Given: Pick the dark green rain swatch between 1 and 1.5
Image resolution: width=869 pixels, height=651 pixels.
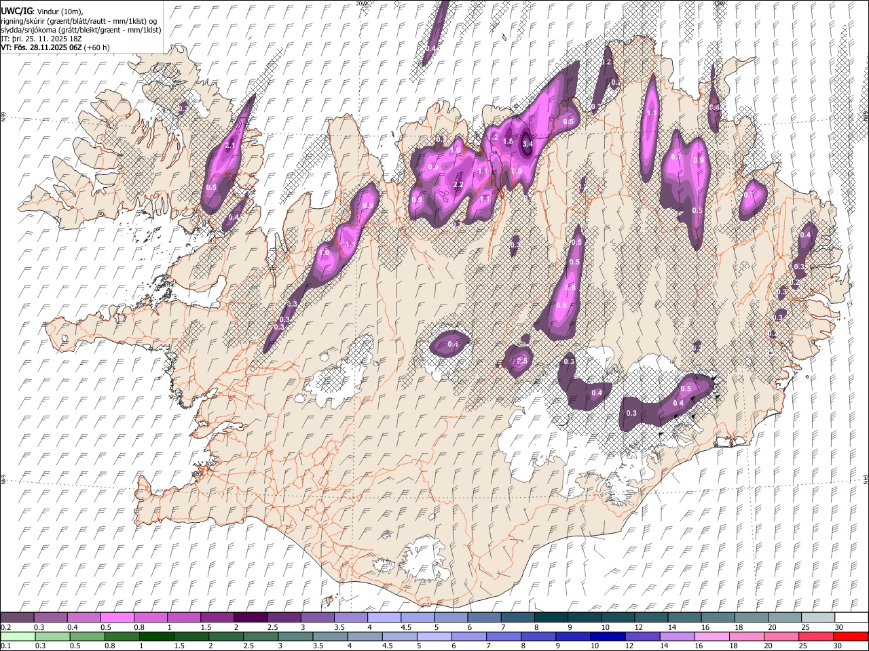Looking at the screenshot, I should coord(157,636).
